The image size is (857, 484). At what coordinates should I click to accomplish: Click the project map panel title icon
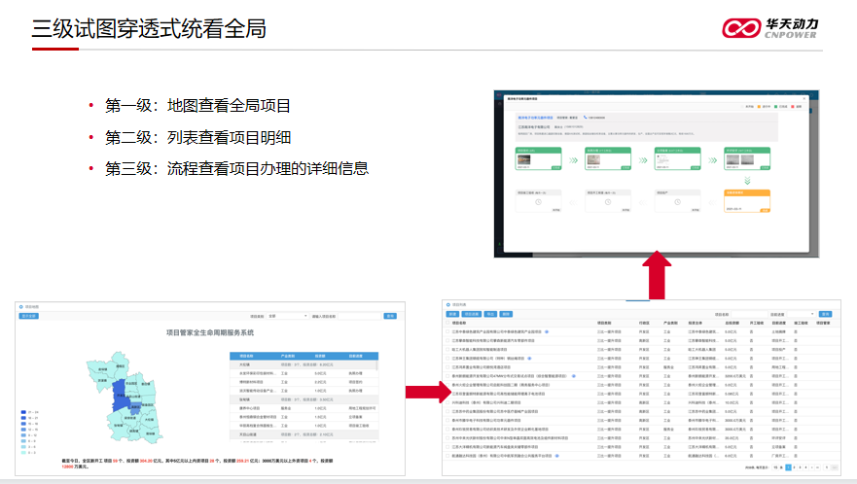19,305
